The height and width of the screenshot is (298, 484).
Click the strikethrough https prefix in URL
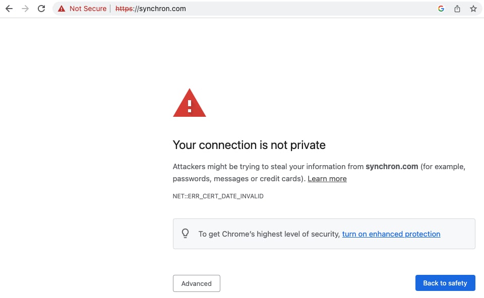[x=124, y=9]
